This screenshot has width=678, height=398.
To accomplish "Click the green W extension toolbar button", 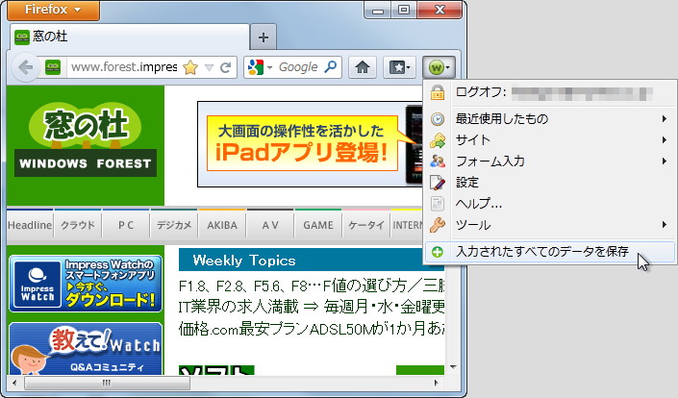I will [x=439, y=67].
